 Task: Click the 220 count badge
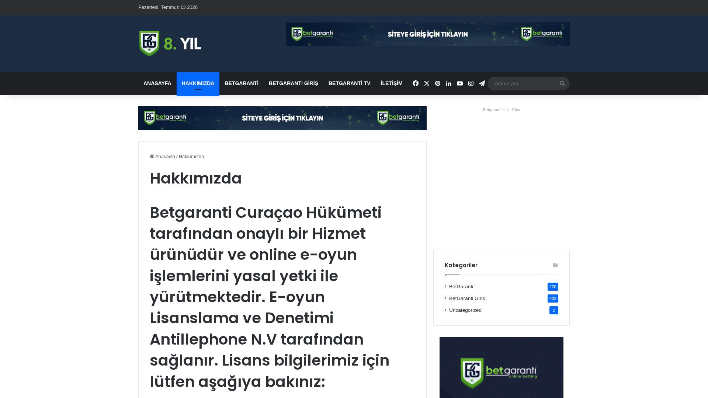point(553,287)
